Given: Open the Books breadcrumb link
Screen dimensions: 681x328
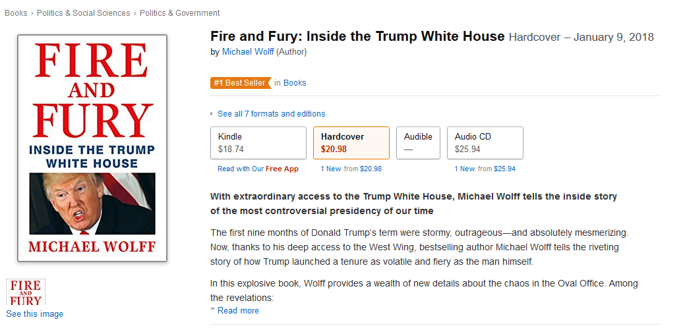Looking at the screenshot, I should pyautogui.click(x=16, y=13).
